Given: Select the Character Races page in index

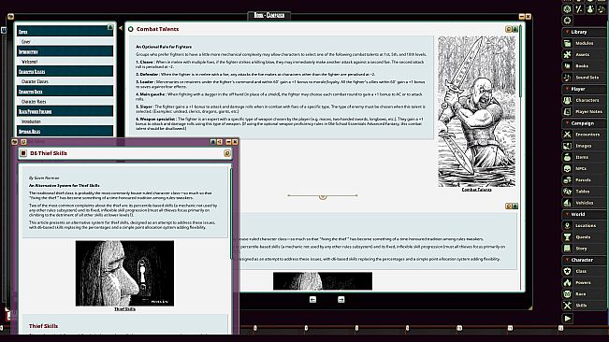Looking at the screenshot, I should (65, 101).
